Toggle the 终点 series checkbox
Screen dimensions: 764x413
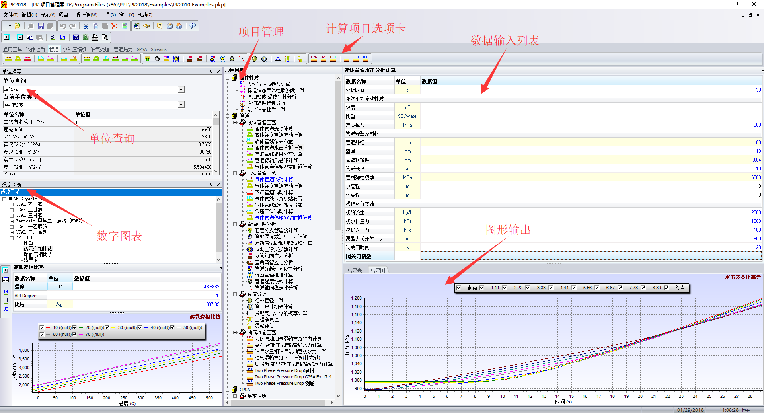coord(666,288)
